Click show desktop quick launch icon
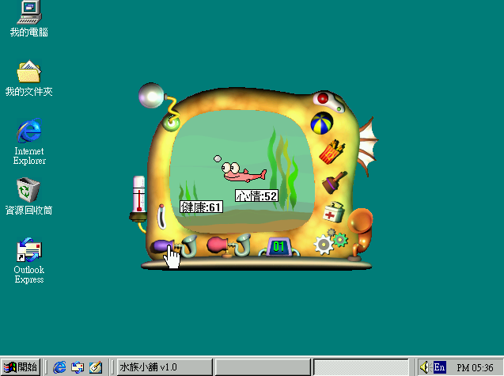Viewport: 504px width, 376px height. coord(96,367)
